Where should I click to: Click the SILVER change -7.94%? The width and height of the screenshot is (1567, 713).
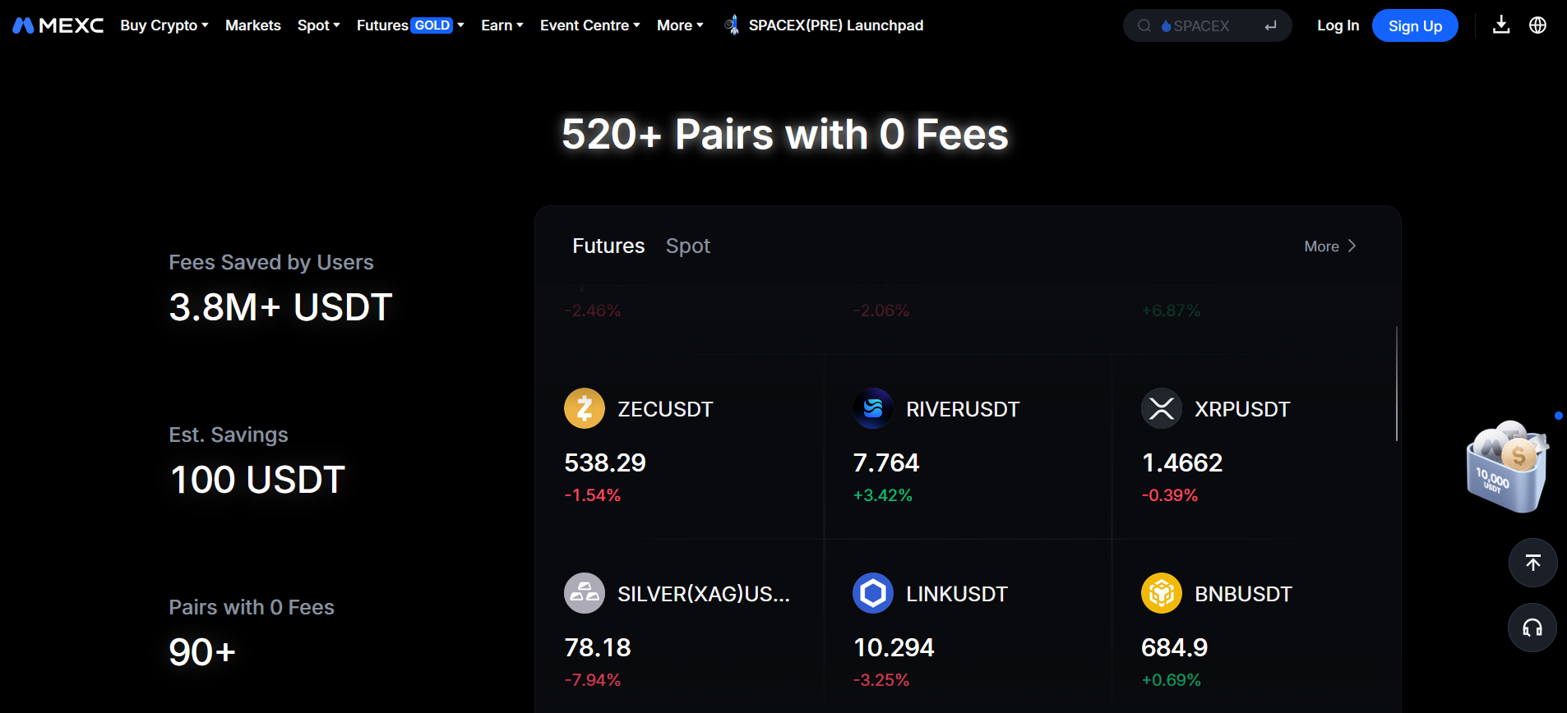(x=592, y=680)
